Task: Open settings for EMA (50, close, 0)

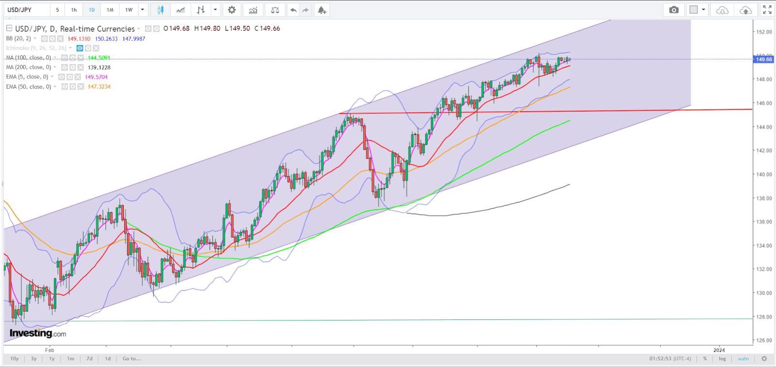Action: click(x=73, y=87)
